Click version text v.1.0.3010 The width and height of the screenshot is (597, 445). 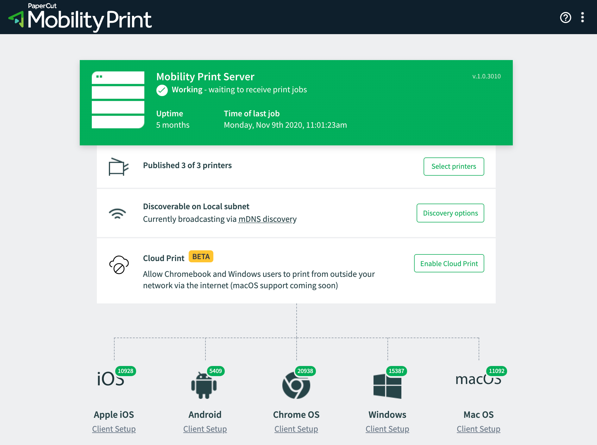point(487,76)
